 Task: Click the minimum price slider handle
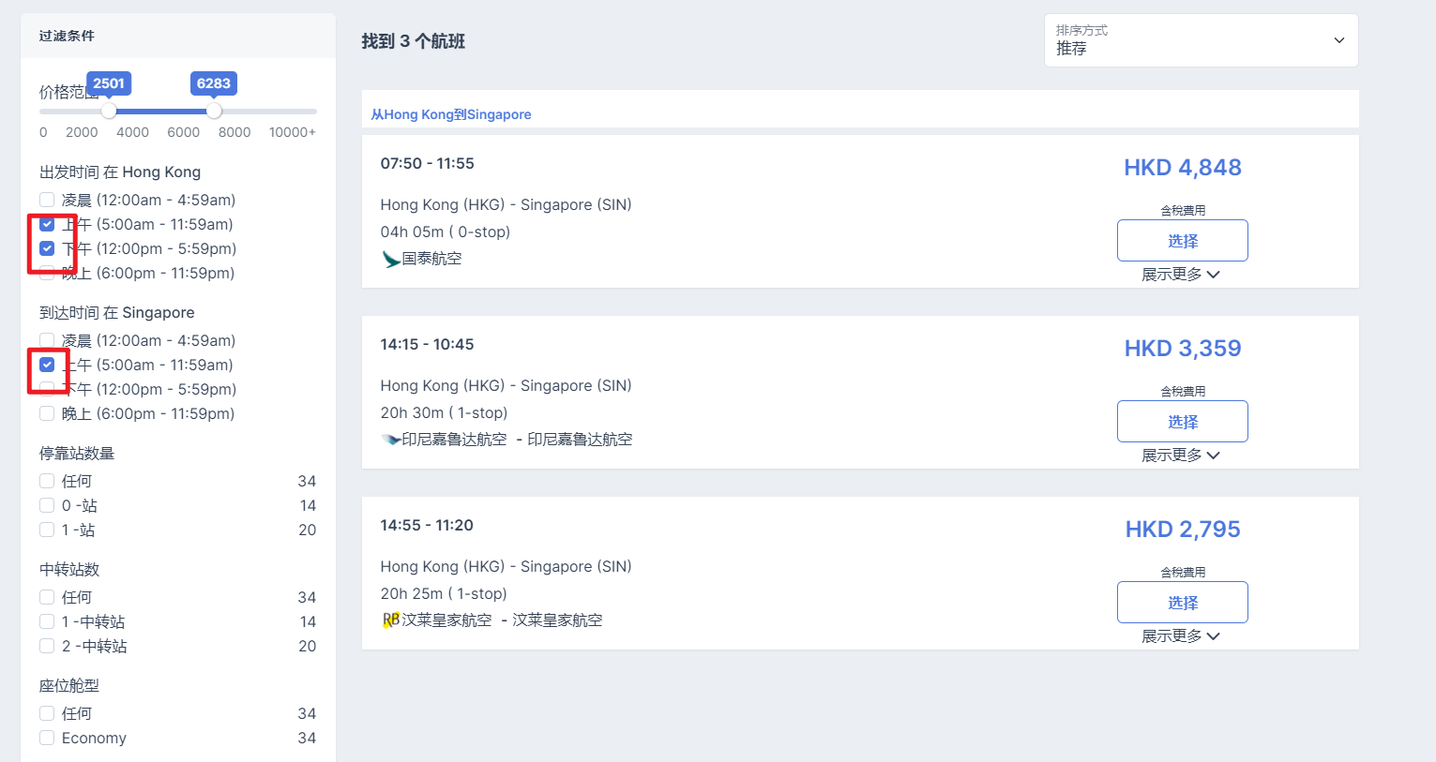(x=109, y=112)
